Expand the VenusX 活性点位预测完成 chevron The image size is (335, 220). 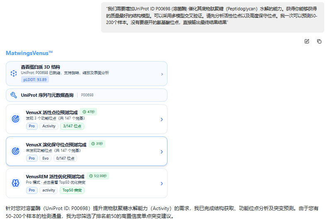[162, 120]
